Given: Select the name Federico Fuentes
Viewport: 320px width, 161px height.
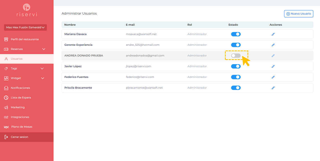Looking at the screenshot, I should click(76, 77).
